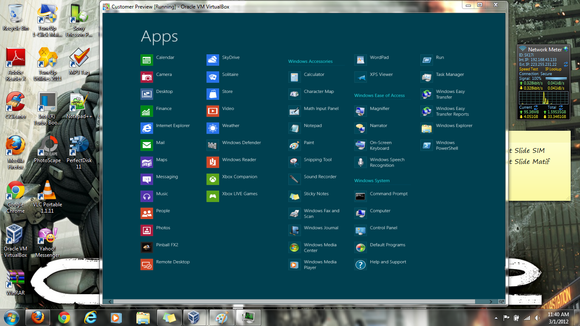Open the Remote Desktop app icon
This screenshot has width=580, height=326.
click(147, 264)
